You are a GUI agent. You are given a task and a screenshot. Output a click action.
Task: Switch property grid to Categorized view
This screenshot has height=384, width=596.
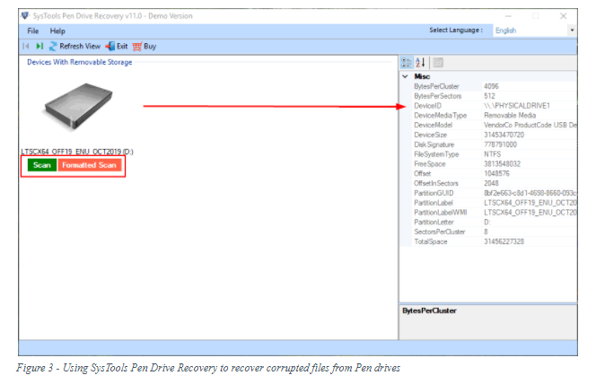[x=407, y=63]
